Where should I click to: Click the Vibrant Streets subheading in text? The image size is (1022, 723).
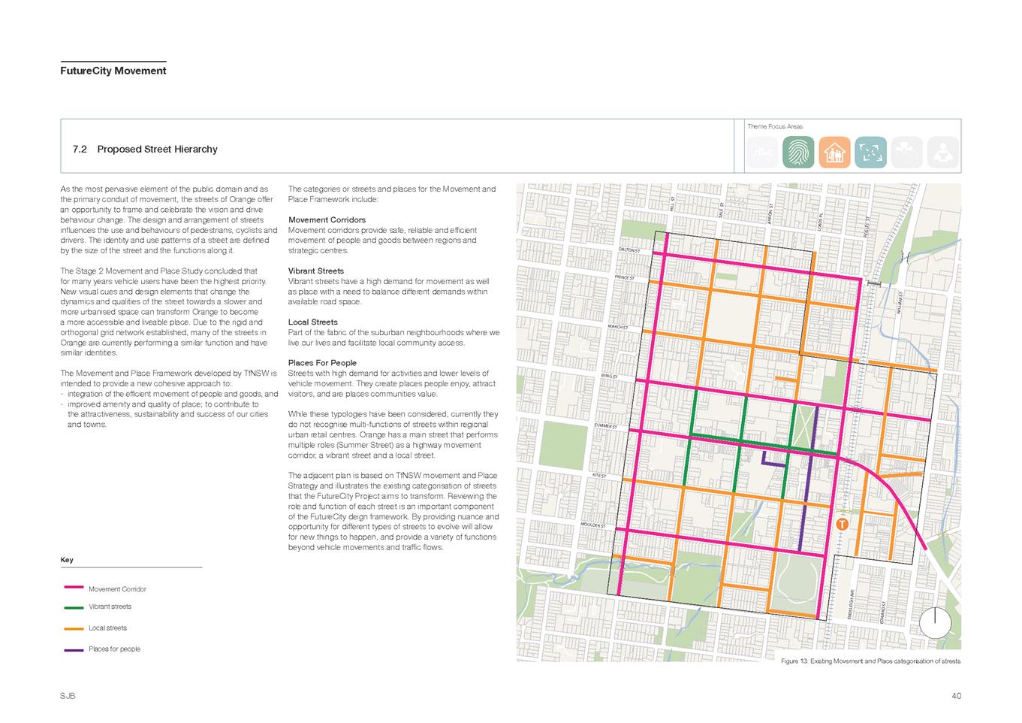(x=316, y=271)
